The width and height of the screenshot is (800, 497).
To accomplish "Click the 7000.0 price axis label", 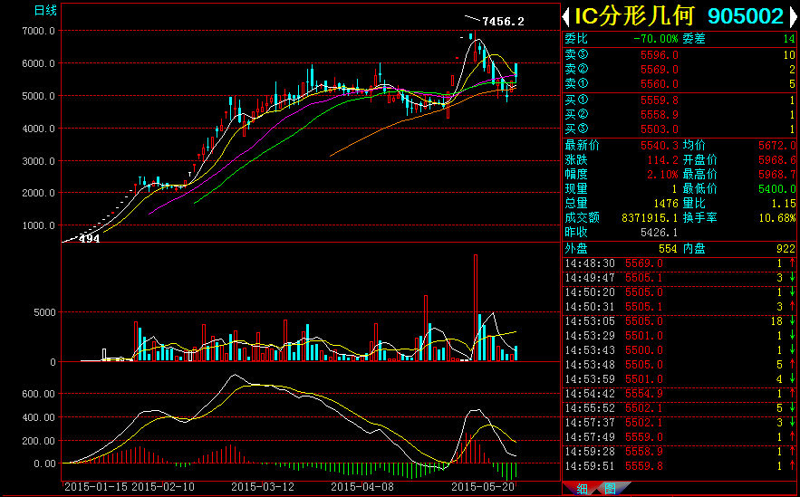I will tap(38, 31).
